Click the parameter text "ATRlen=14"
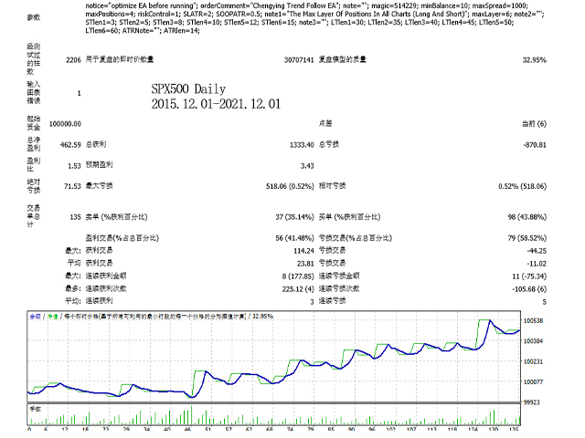Image resolution: width=585 pixels, height=438 pixels. pyautogui.click(x=181, y=30)
